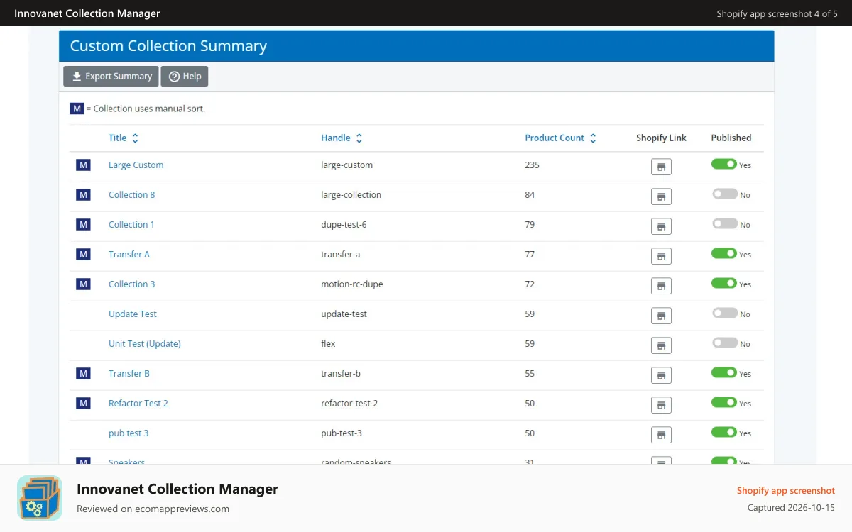The image size is (852, 532).
Task: Open the Collection 3 link
Action: pyautogui.click(x=131, y=284)
